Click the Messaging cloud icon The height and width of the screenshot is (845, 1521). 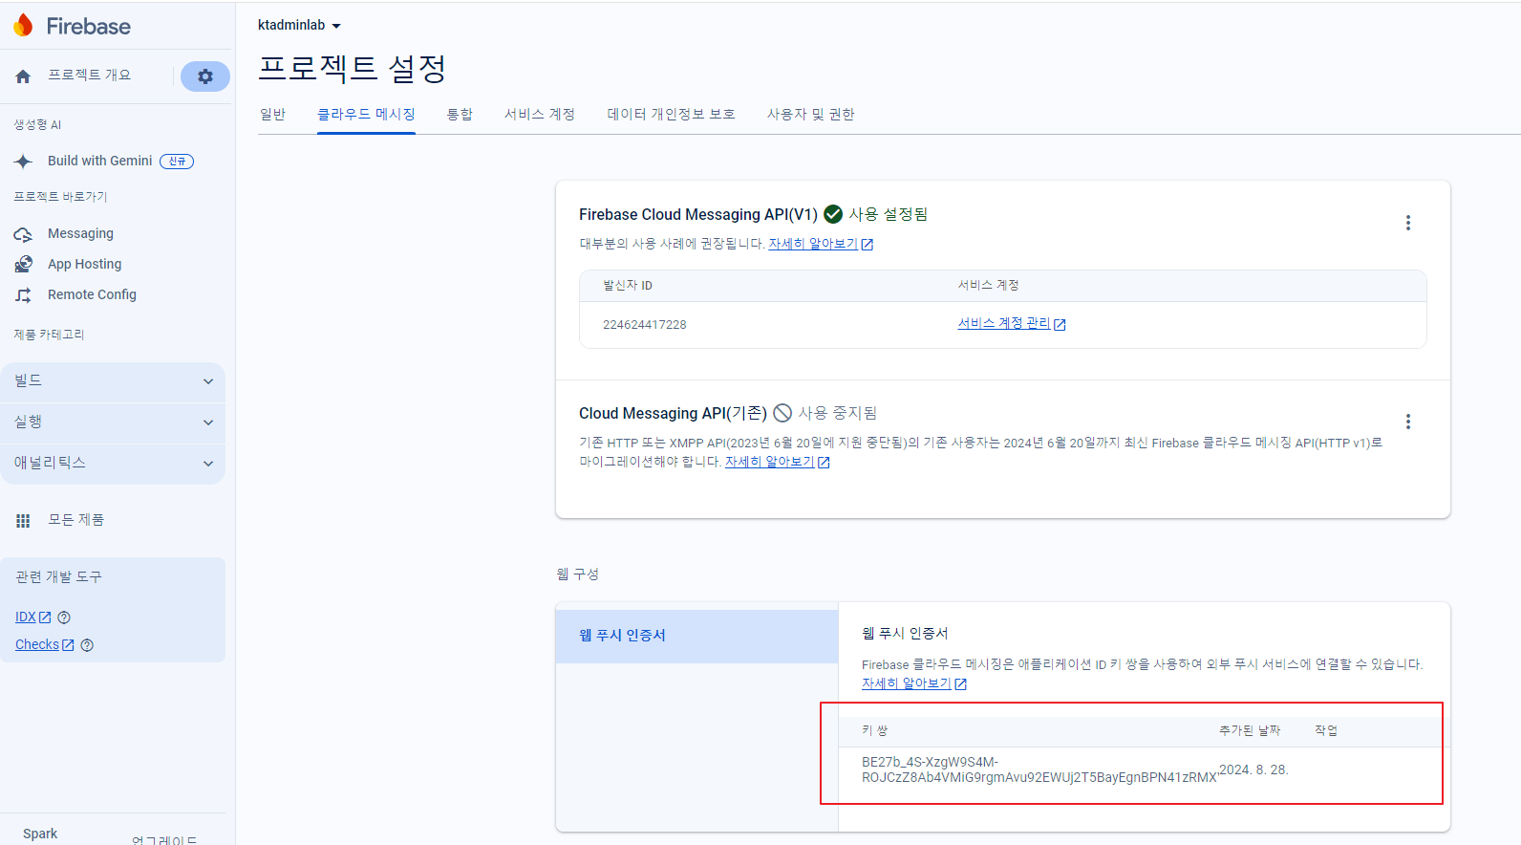point(24,234)
